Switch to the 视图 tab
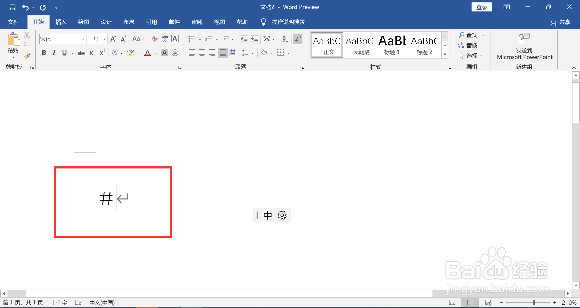 tap(219, 22)
